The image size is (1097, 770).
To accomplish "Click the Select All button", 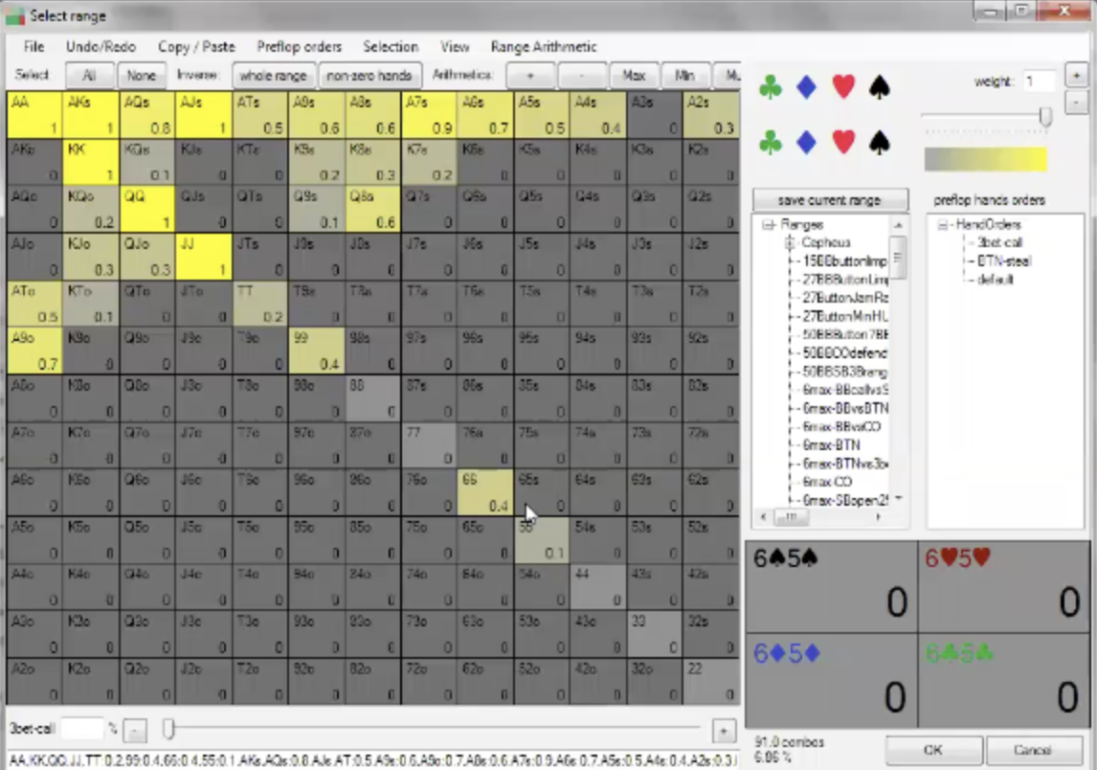I will pyautogui.click(x=89, y=75).
